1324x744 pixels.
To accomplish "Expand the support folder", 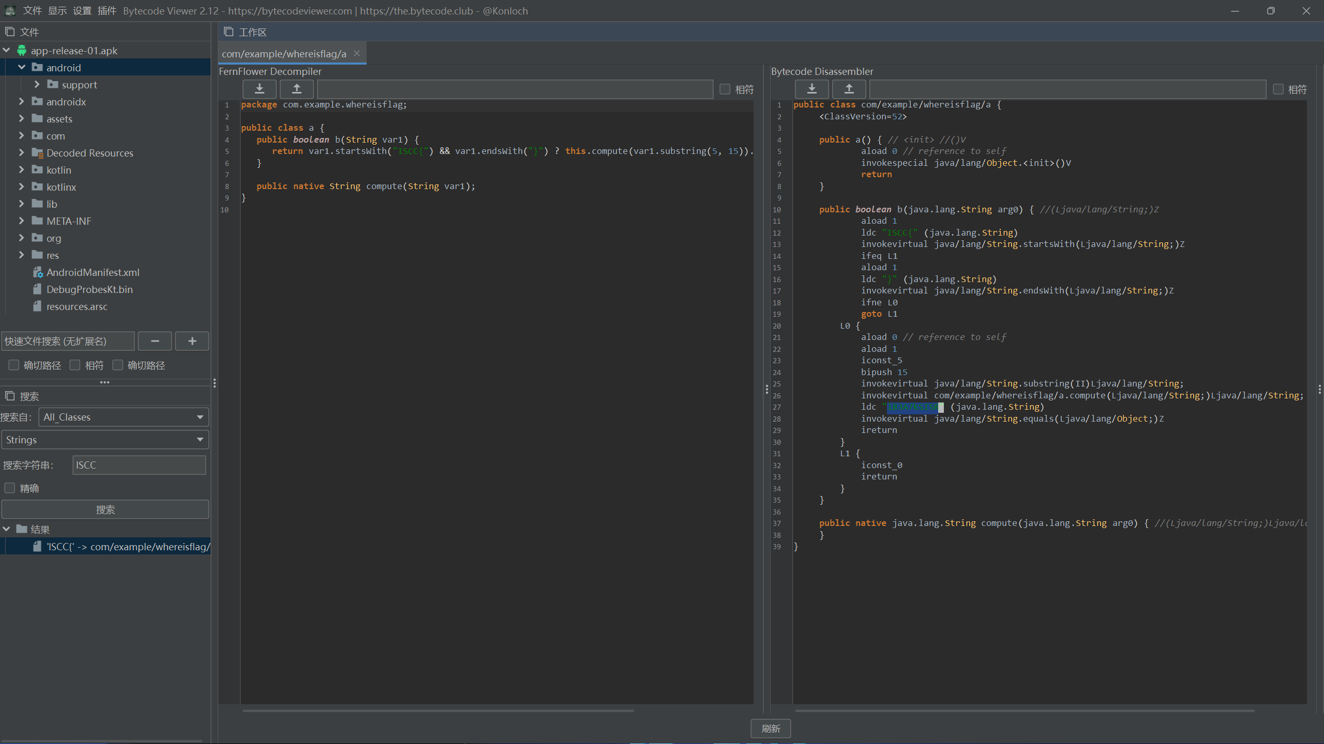I will [x=37, y=84].
